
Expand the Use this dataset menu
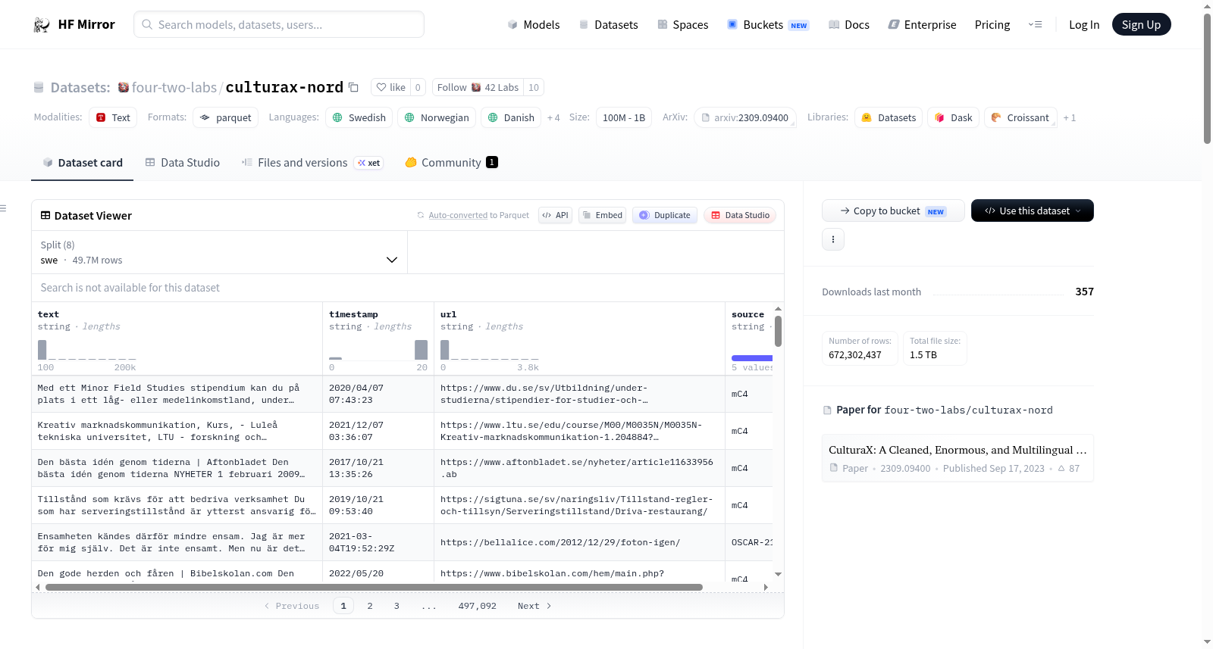[x=1033, y=211]
